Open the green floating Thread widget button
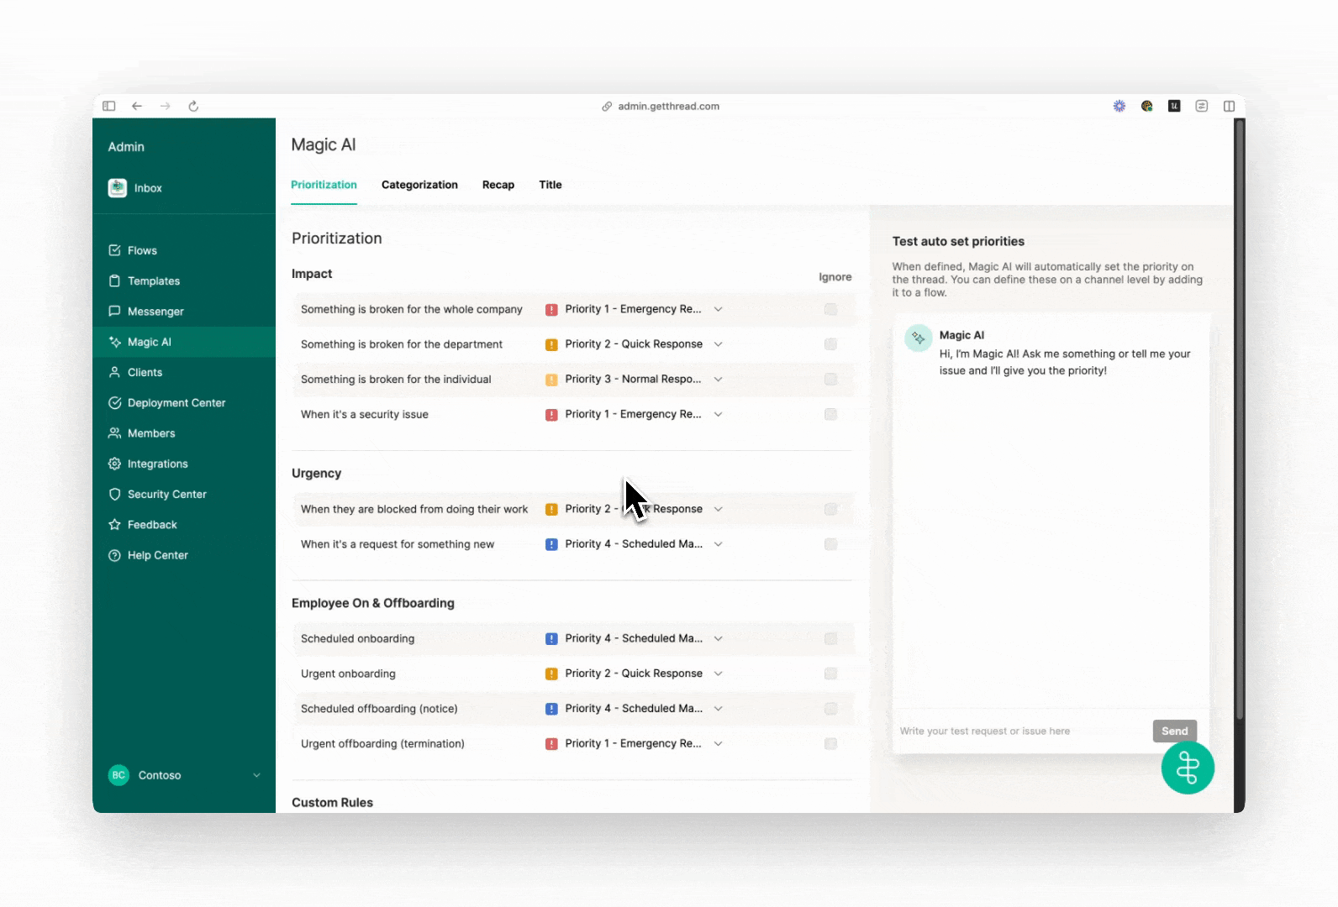 [1187, 768]
